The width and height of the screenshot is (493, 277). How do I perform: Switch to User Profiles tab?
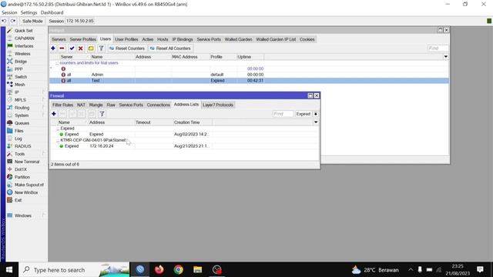pyautogui.click(x=126, y=39)
